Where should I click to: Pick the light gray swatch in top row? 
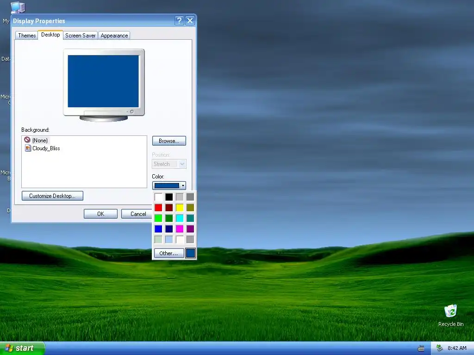[x=180, y=197]
